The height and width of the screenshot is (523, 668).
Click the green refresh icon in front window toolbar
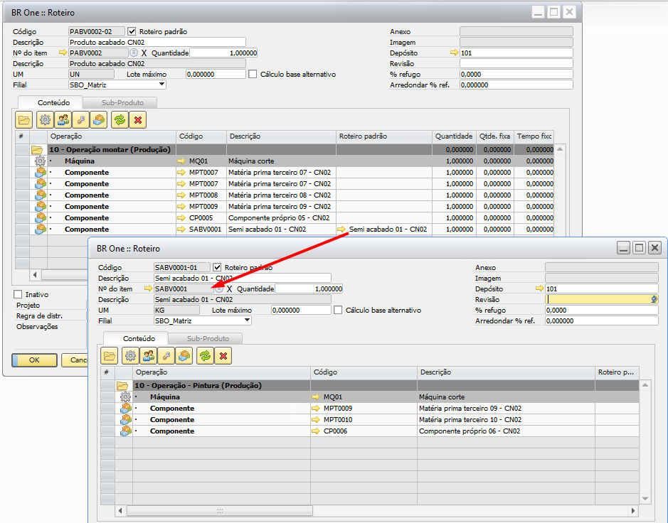pos(204,355)
